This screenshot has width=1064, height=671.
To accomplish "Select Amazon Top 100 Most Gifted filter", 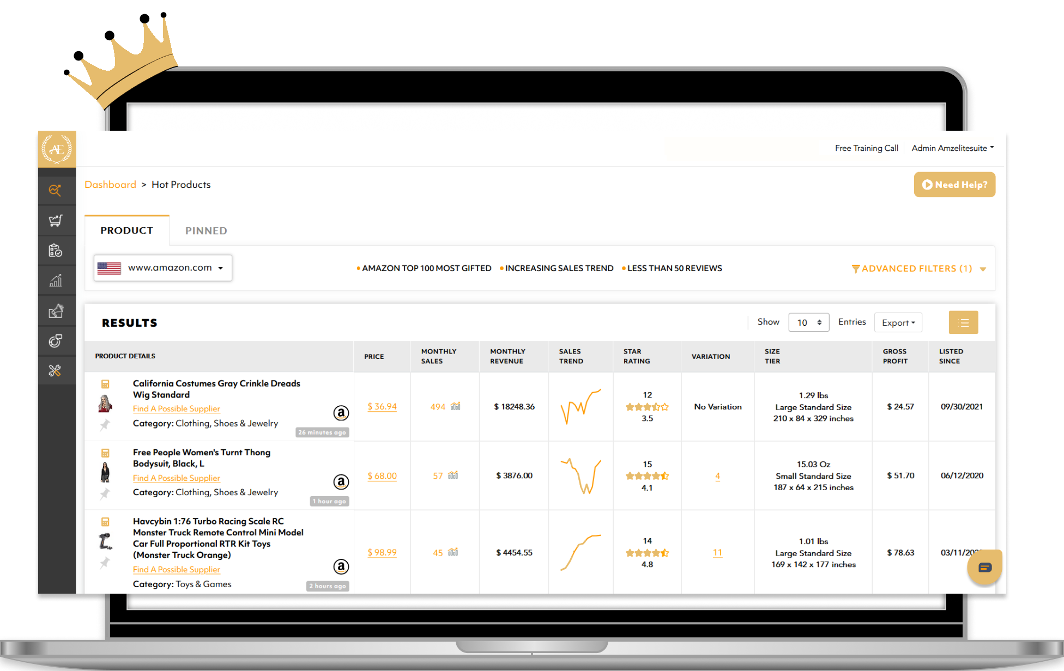I will pos(424,268).
